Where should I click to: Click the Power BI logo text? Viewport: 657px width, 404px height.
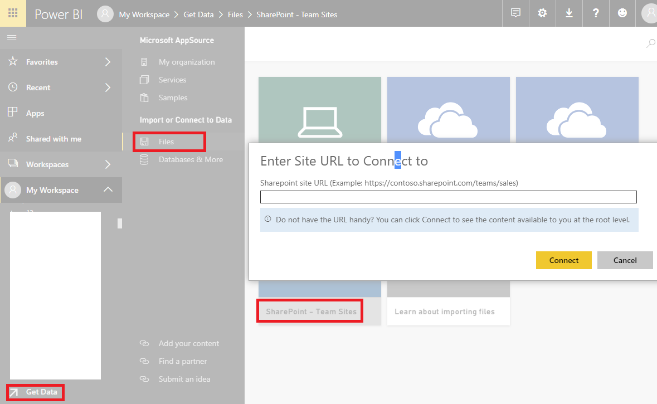point(59,14)
